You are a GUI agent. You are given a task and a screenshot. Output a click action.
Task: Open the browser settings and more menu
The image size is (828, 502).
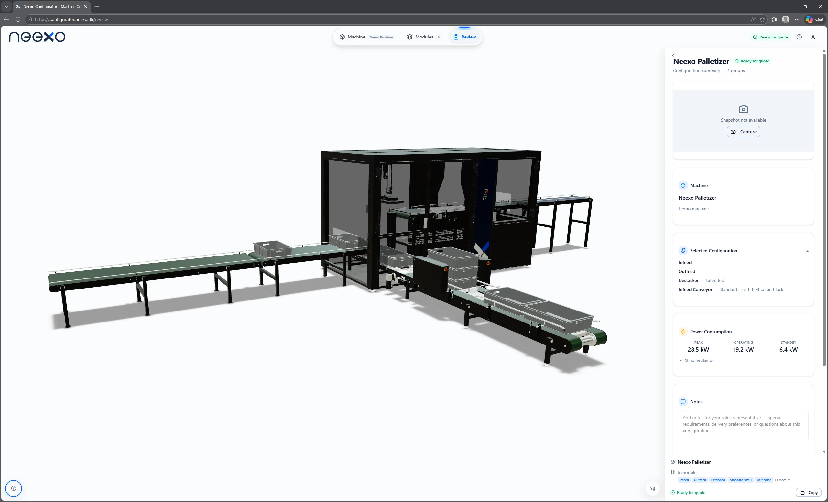click(x=797, y=19)
